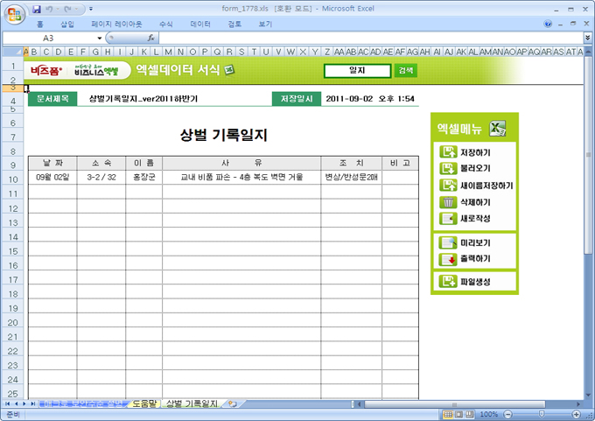
Task: Click the Select All corner button
Action: point(12,52)
